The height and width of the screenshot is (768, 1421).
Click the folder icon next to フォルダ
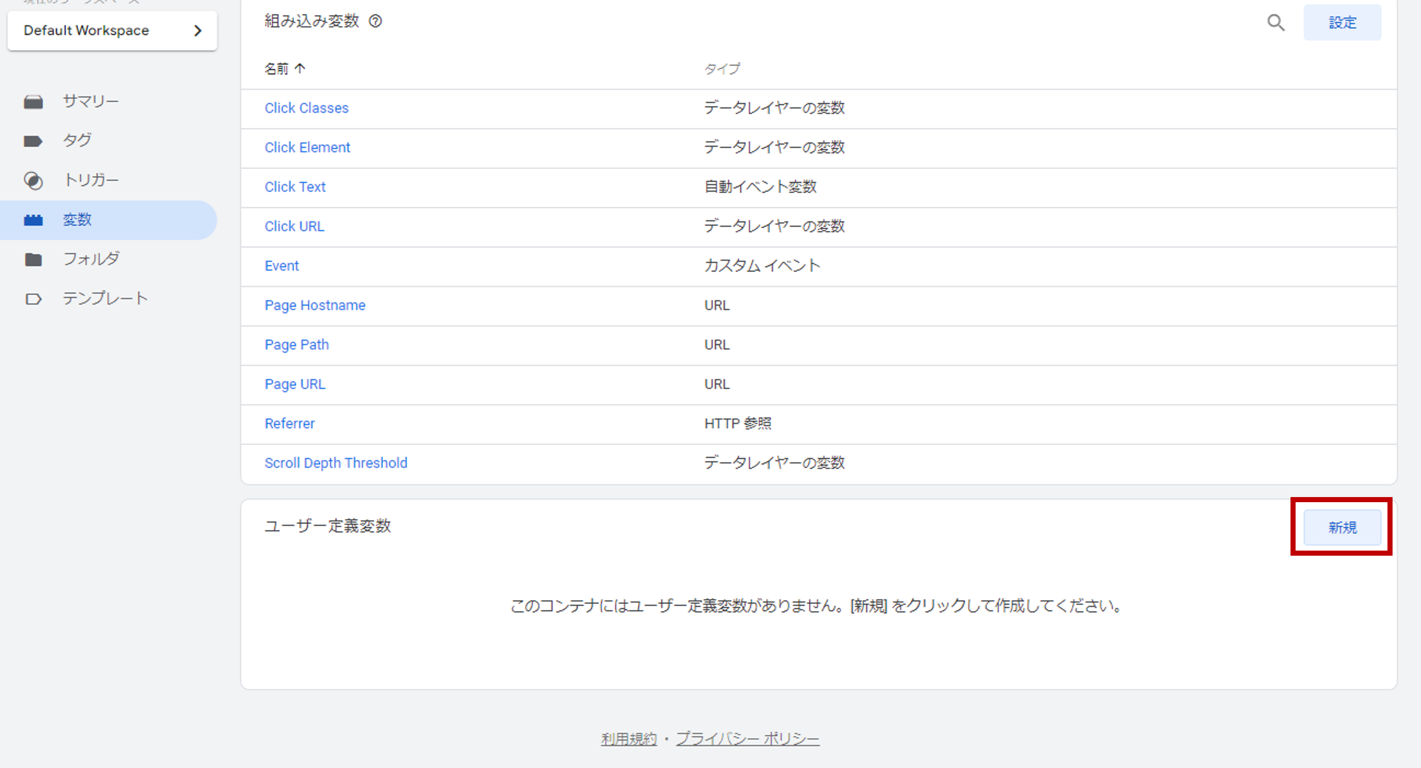[33, 260]
